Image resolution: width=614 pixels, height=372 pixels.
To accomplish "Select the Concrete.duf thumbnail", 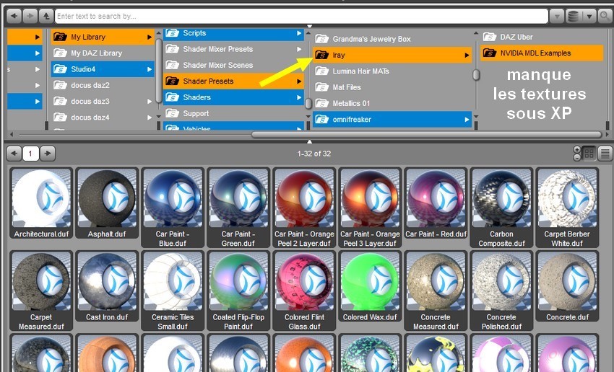I will 567,287.
